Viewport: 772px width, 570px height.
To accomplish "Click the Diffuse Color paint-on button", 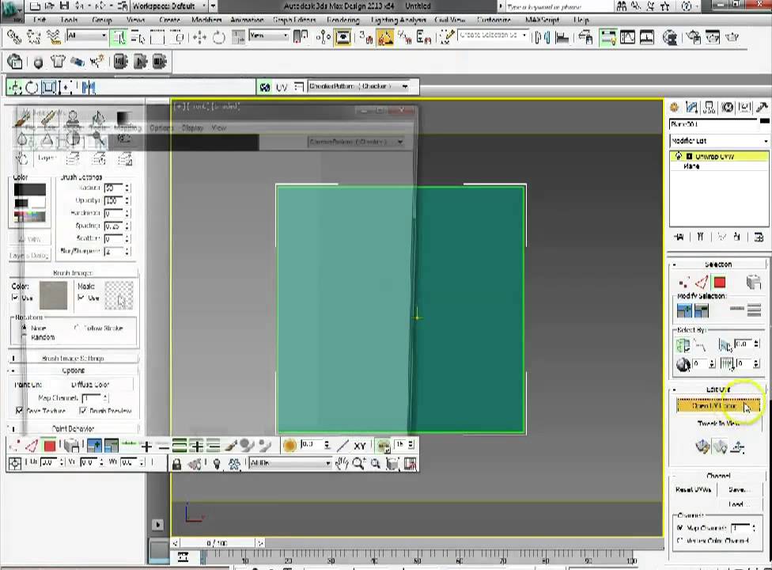I will point(90,384).
